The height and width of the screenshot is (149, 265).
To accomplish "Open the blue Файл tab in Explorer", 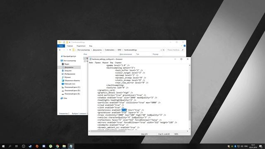I will (61, 46).
